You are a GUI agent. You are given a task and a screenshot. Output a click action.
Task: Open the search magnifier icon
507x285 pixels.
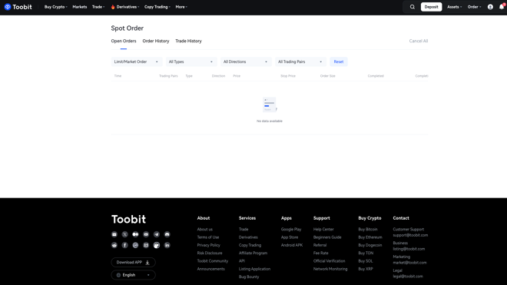[x=413, y=7]
